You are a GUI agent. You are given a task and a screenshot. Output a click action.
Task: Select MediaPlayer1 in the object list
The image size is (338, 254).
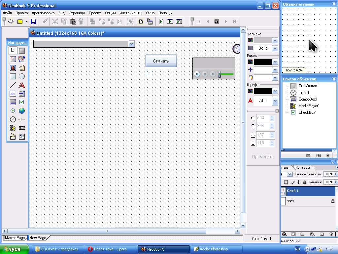(309, 106)
